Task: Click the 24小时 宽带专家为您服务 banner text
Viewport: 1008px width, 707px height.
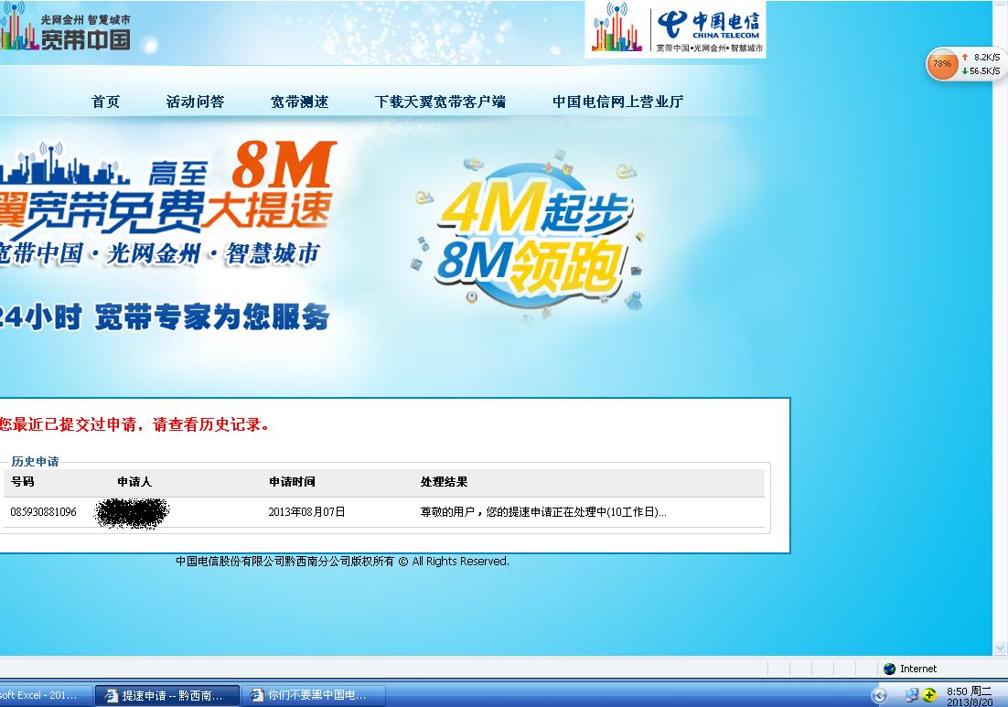Action: (165, 316)
